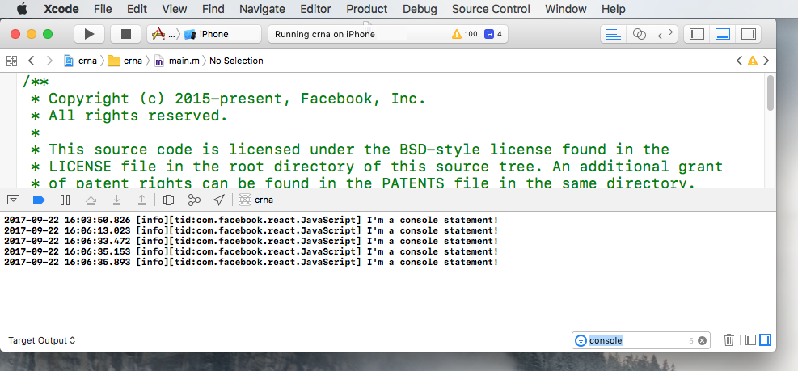This screenshot has height=371, width=798.
Task: Clear the console filter text
Action: [x=702, y=340]
